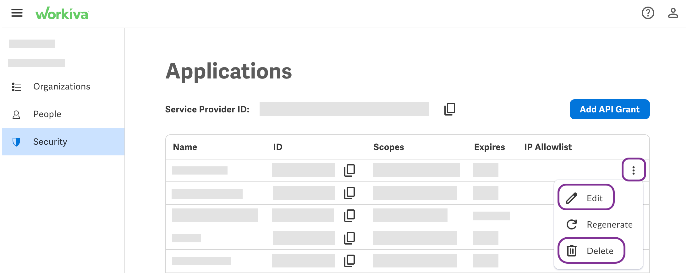Image resolution: width=687 pixels, height=275 pixels.
Task: Open the People sidebar section
Action: click(47, 114)
